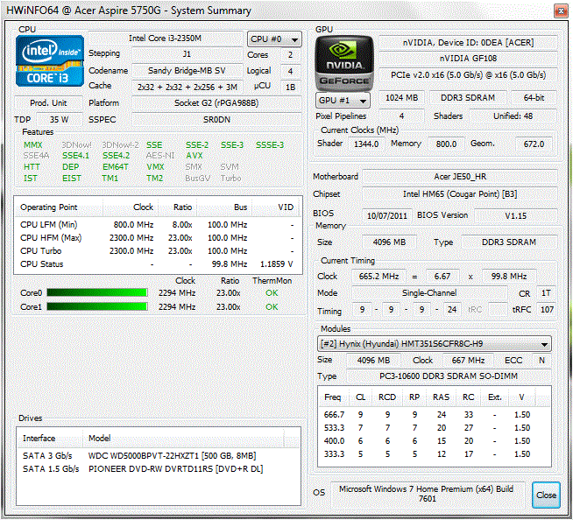Click the µCU 1B field

click(x=291, y=87)
